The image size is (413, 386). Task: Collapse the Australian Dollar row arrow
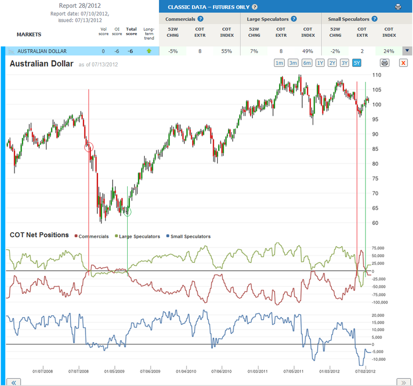407,51
